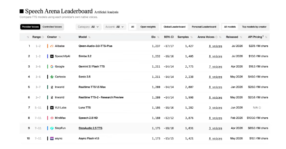
Task: Click the info icon beside Range header
Action: 43,37
